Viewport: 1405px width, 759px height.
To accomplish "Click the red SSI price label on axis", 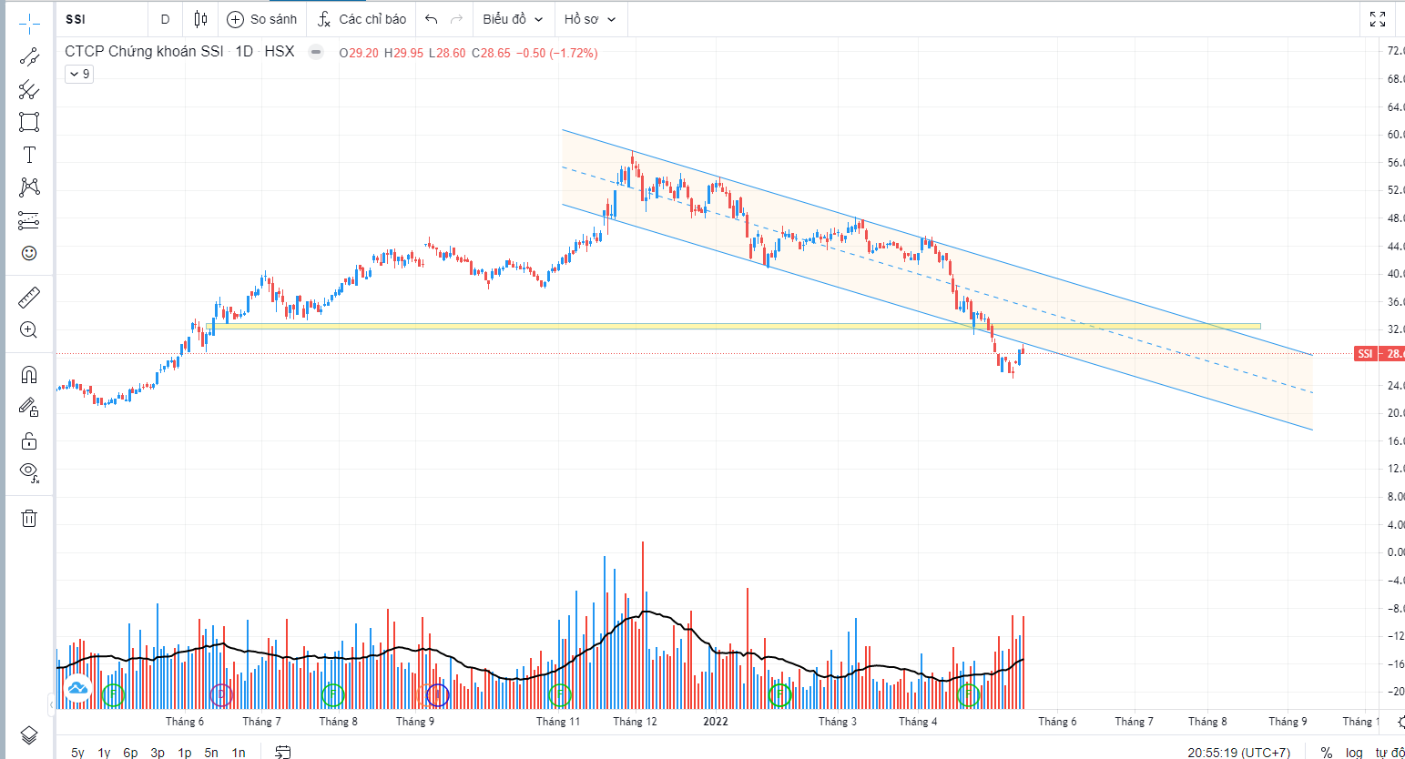I will coord(1379,354).
